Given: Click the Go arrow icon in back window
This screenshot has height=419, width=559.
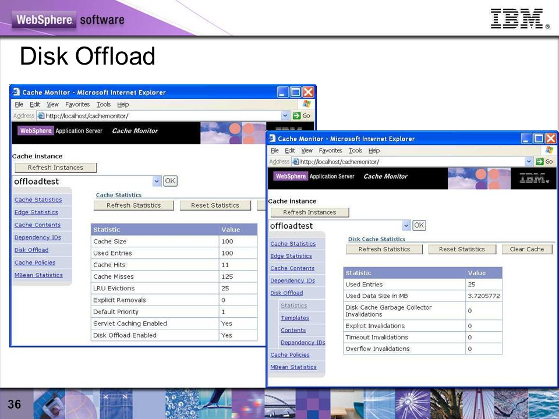Looking at the screenshot, I should (296, 115).
